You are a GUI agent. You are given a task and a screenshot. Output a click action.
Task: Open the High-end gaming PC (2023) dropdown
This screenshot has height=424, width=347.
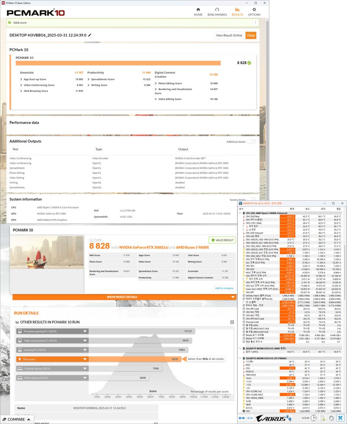pos(85,341)
